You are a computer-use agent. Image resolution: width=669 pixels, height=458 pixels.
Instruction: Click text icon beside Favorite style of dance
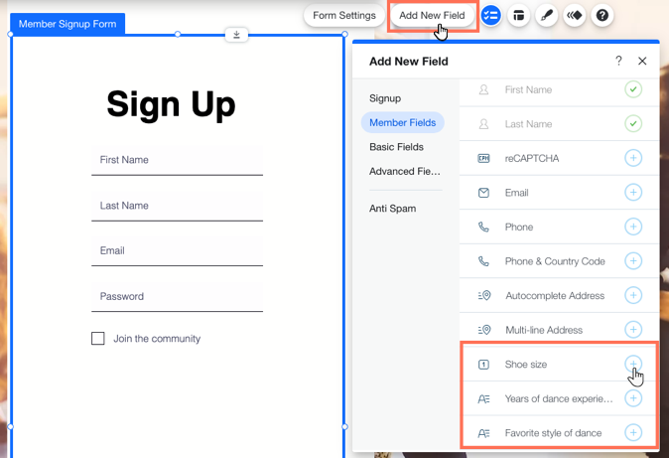pos(483,433)
